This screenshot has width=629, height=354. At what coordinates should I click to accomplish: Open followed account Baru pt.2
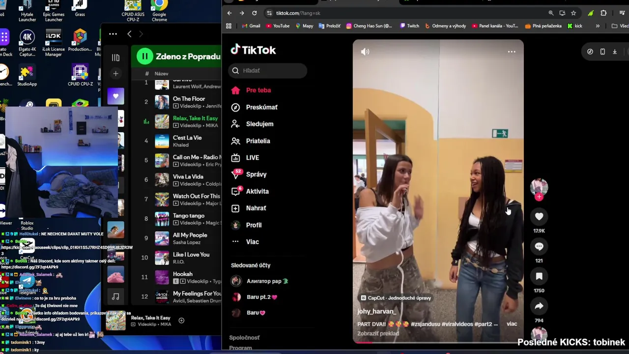click(254, 297)
